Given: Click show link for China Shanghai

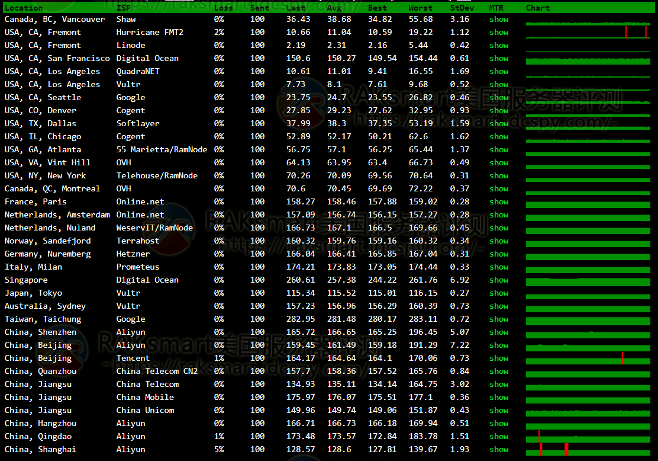Looking at the screenshot, I should 499,449.
